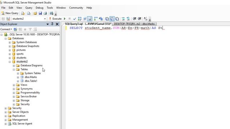
Task: Open the Community menu
Action: tap(76, 8)
